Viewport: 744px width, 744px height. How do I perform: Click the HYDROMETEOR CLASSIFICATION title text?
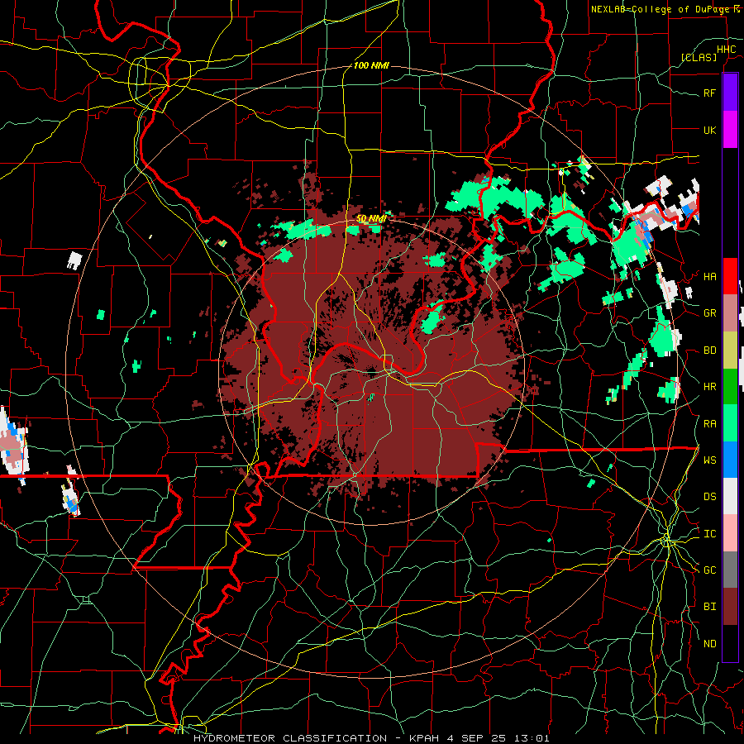tap(290, 738)
